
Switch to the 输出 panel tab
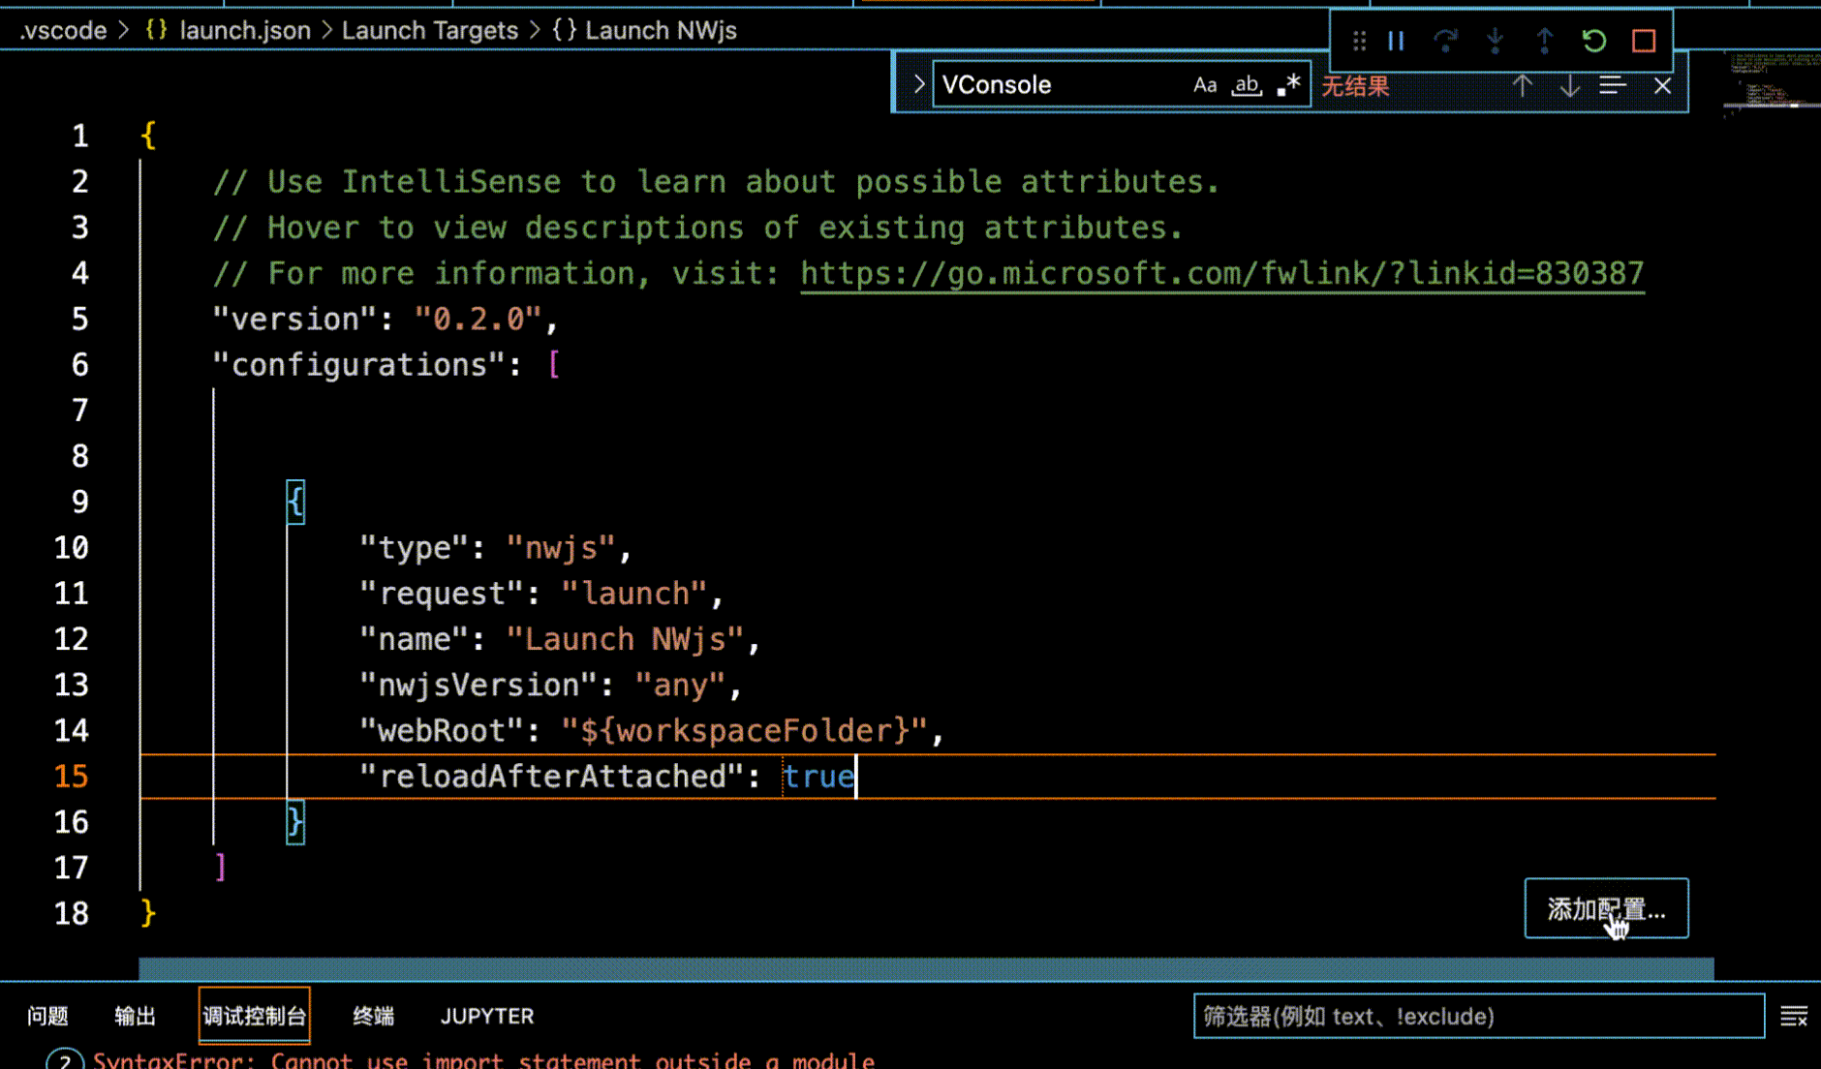coord(135,1016)
